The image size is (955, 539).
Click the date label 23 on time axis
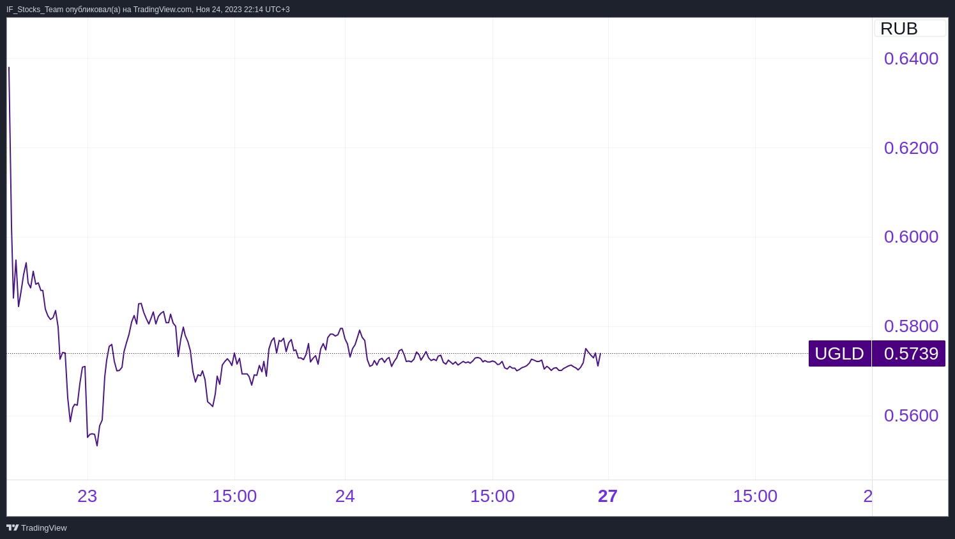coord(88,496)
